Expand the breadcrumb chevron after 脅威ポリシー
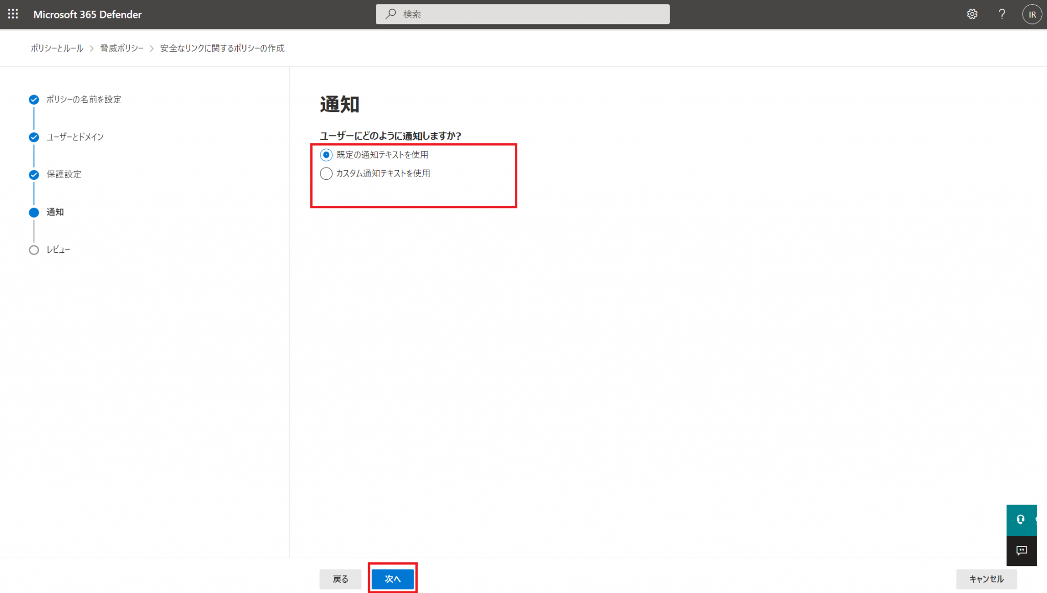This screenshot has width=1047, height=593. click(x=152, y=48)
